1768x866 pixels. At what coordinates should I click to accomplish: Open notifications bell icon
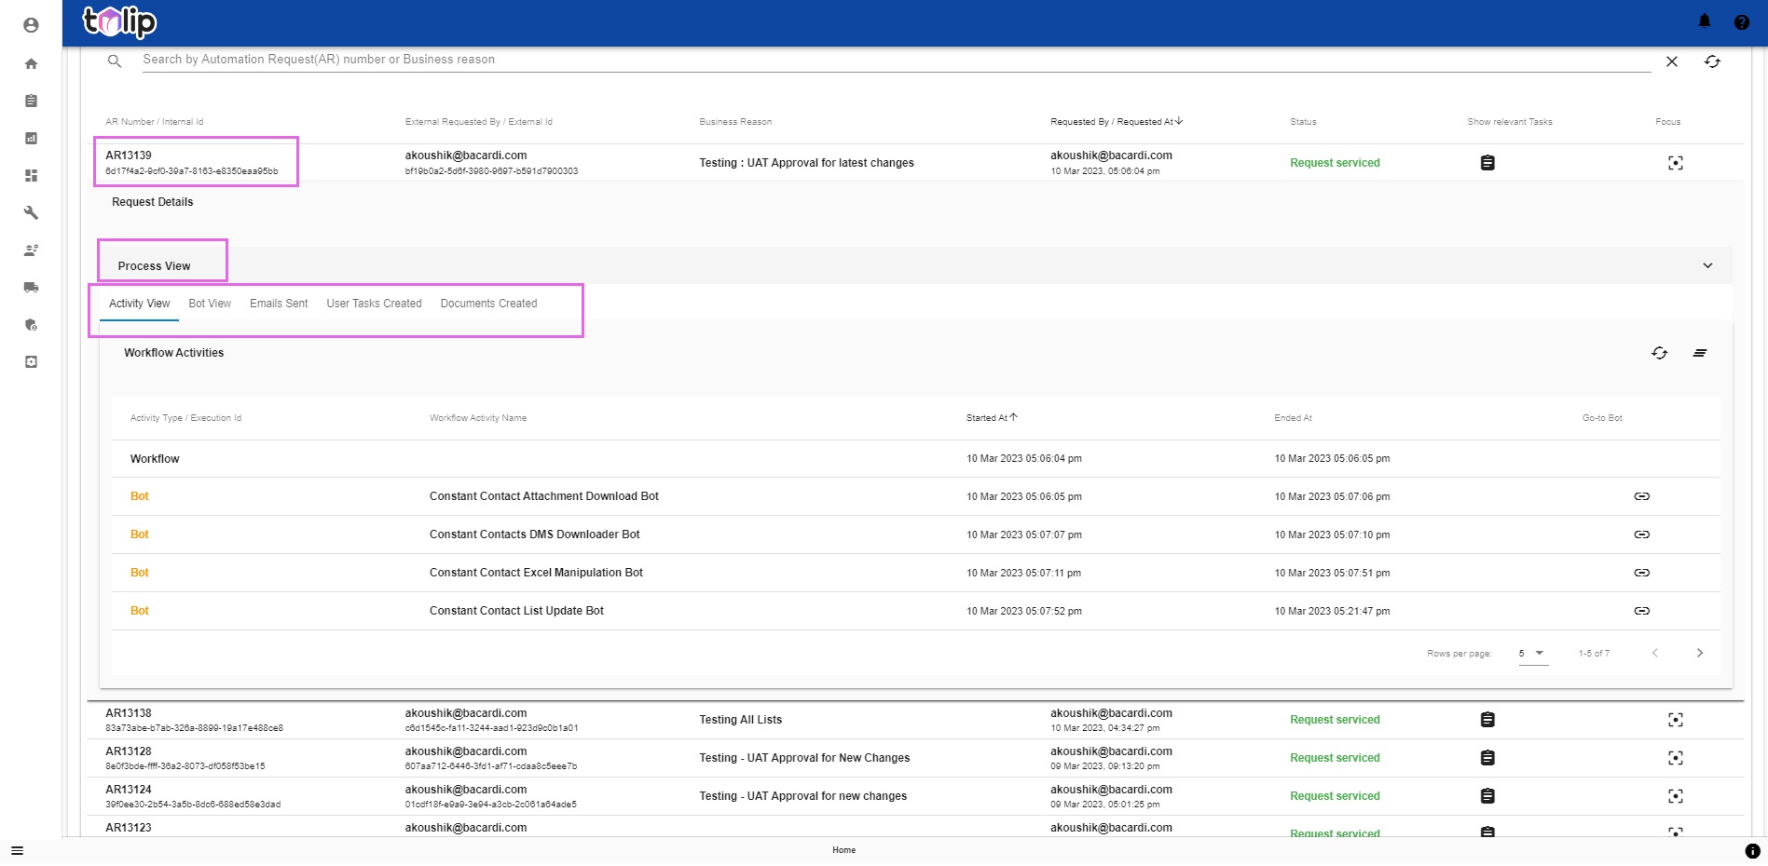[x=1705, y=21]
